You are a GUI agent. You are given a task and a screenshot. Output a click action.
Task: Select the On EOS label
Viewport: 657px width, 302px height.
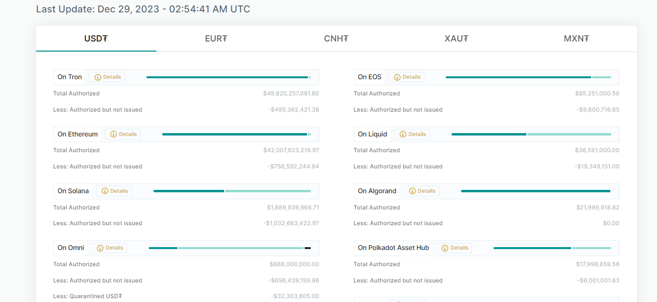pyautogui.click(x=370, y=77)
